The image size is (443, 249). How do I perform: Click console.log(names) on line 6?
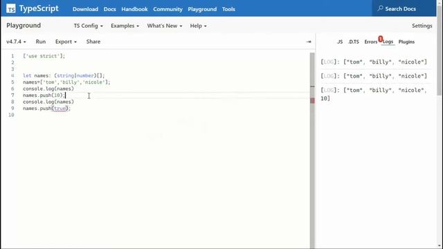[48, 89]
